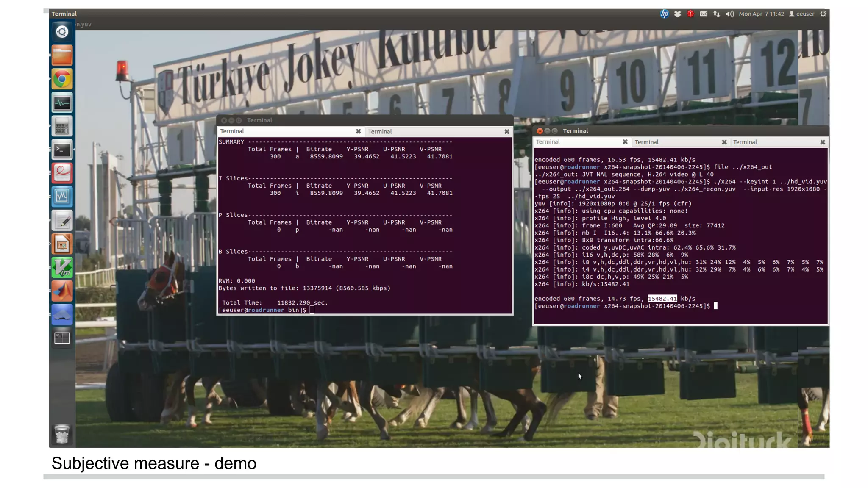Open the gVim editor icon
The width and height of the screenshot is (868, 488).
tap(62, 268)
